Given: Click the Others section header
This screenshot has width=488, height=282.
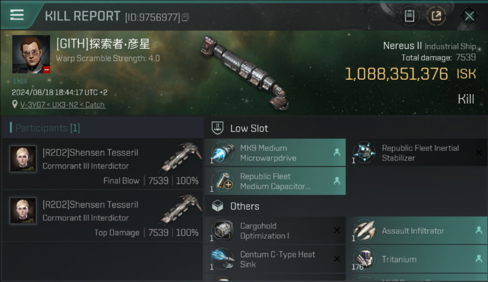Looking at the screenshot, I should coord(244,206).
